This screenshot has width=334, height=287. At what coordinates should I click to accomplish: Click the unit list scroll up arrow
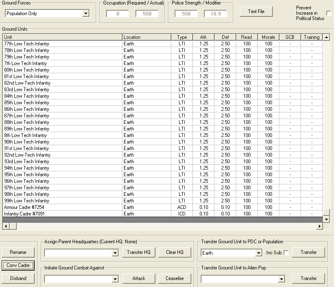pyautogui.click(x=326, y=37)
